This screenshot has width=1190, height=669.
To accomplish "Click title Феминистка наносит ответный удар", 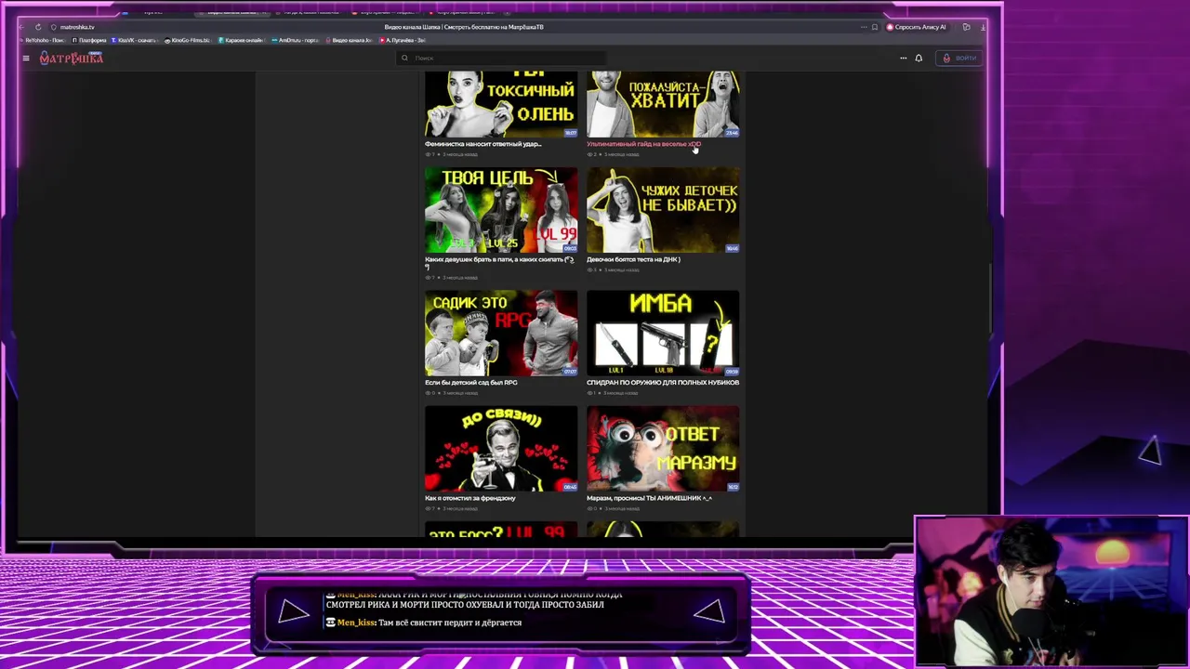I will 483,144.
